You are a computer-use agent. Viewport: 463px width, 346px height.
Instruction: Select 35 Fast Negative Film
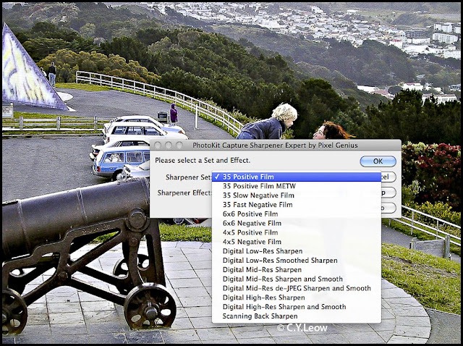coord(297,205)
